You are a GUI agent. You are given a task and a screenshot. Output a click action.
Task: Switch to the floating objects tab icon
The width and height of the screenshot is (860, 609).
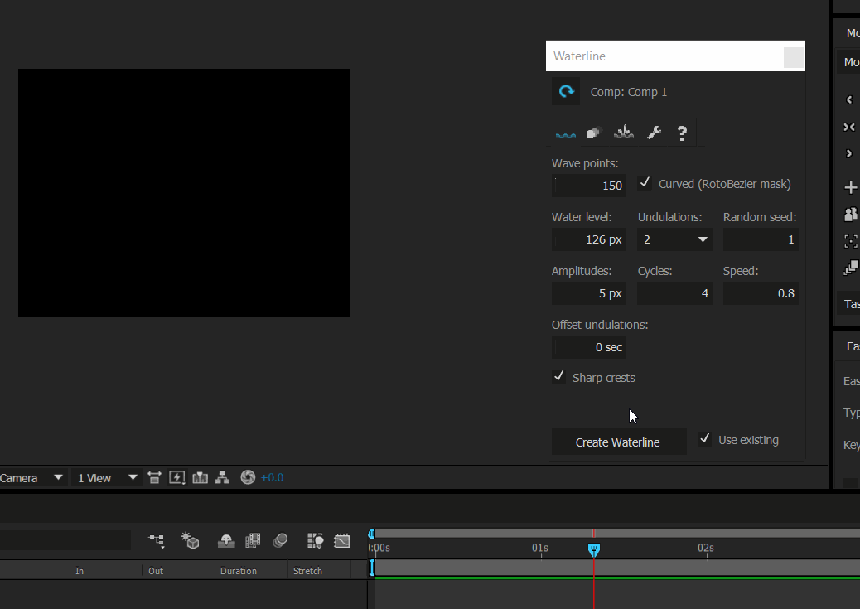(594, 133)
